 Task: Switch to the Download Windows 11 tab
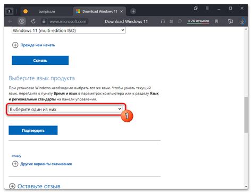[x=99, y=11]
